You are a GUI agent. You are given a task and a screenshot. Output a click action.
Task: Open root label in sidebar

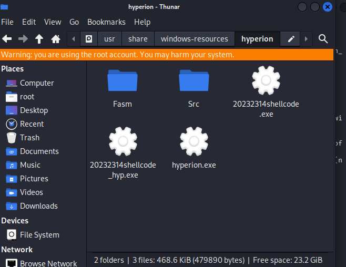pyautogui.click(x=27, y=97)
